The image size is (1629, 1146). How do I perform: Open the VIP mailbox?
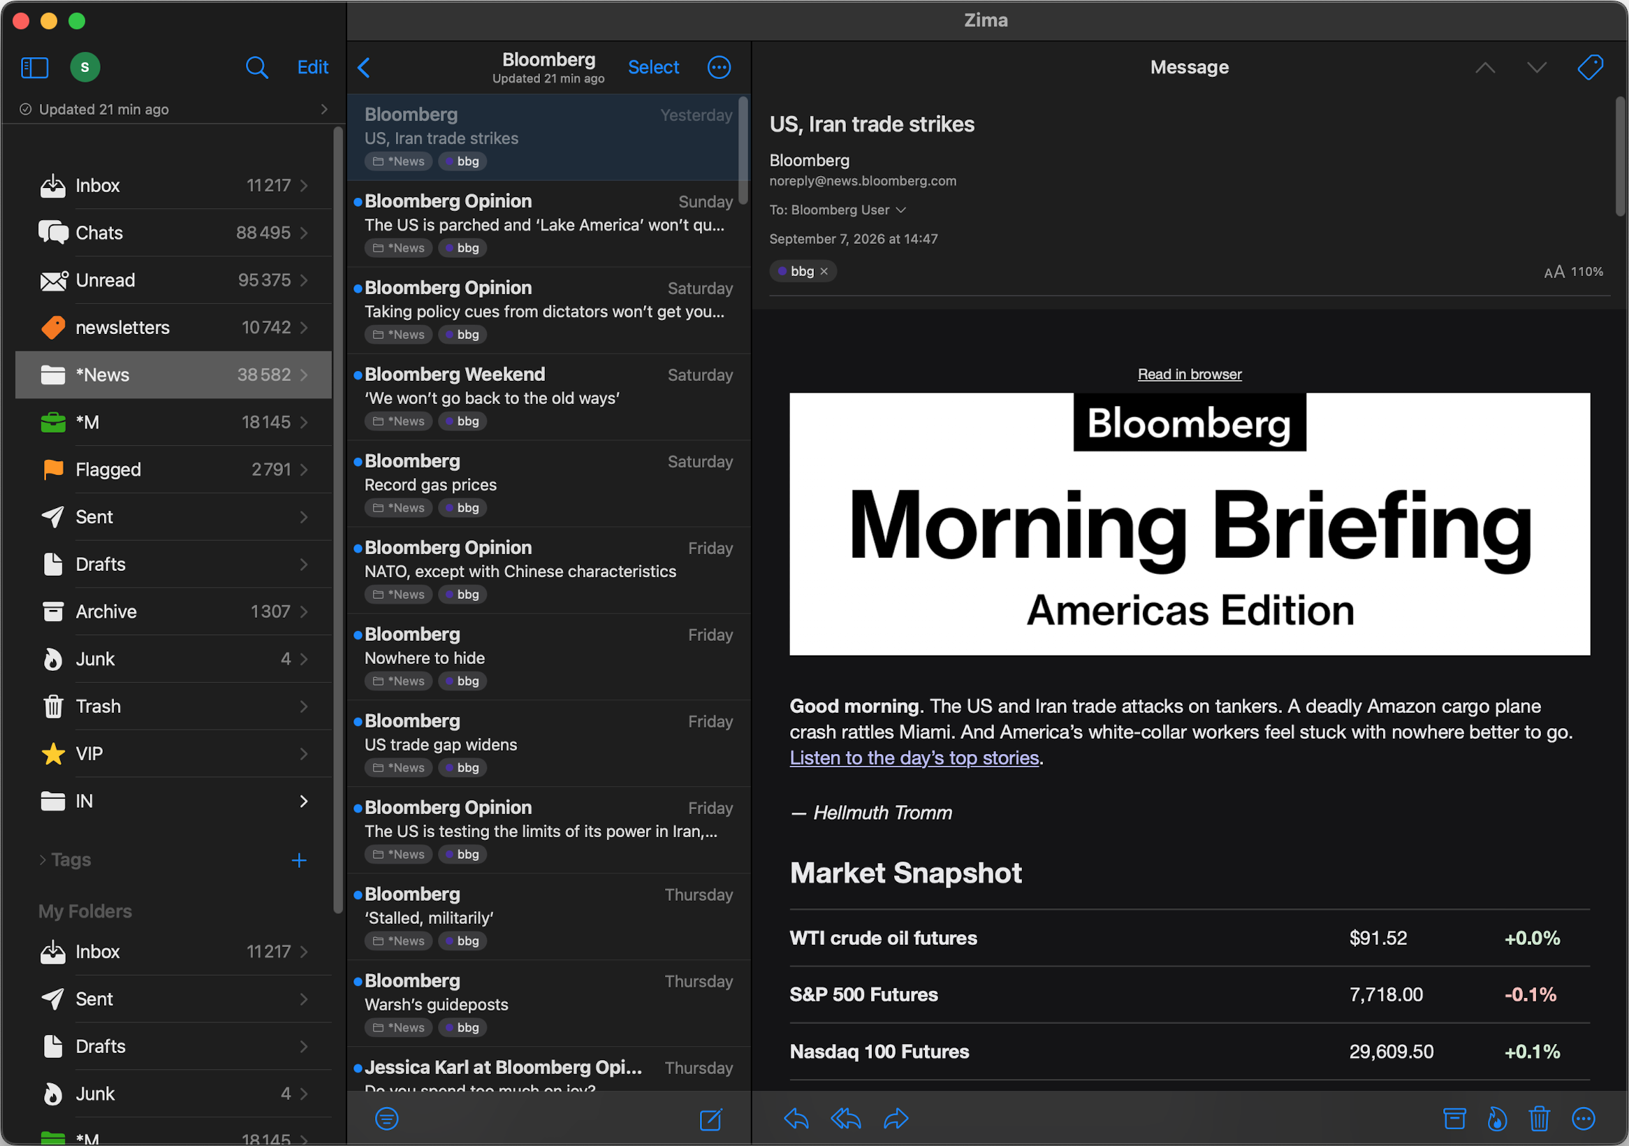click(x=174, y=753)
